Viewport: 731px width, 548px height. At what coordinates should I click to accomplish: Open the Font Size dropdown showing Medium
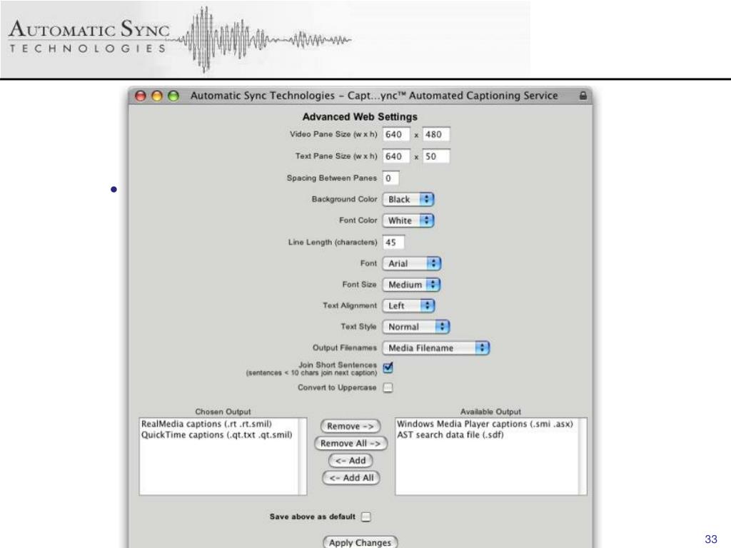point(411,285)
